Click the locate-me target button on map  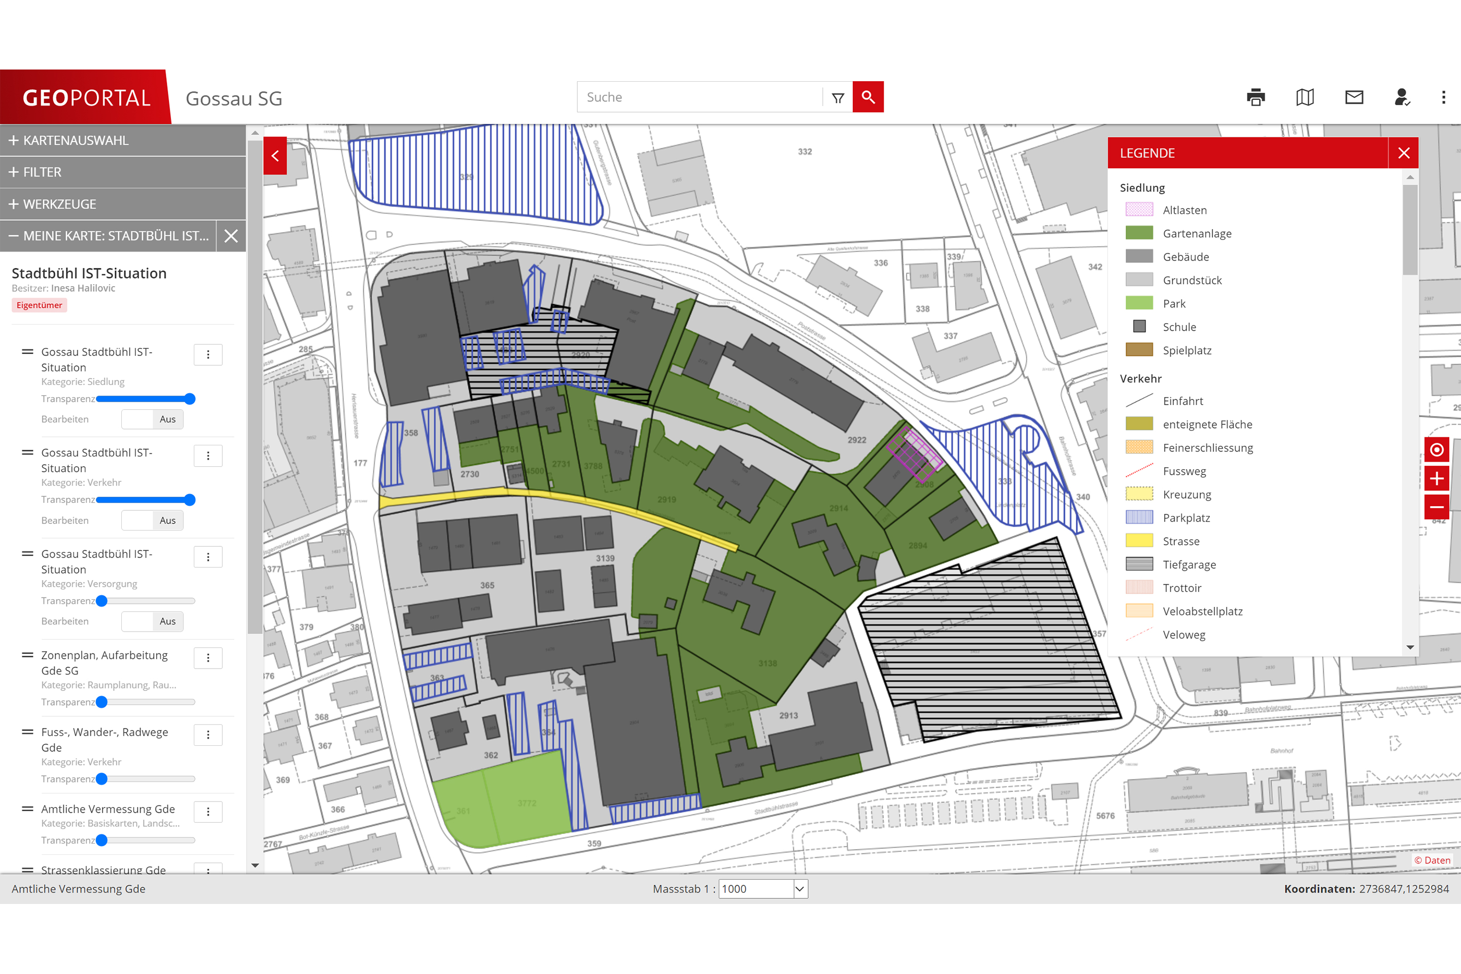[x=1436, y=450]
